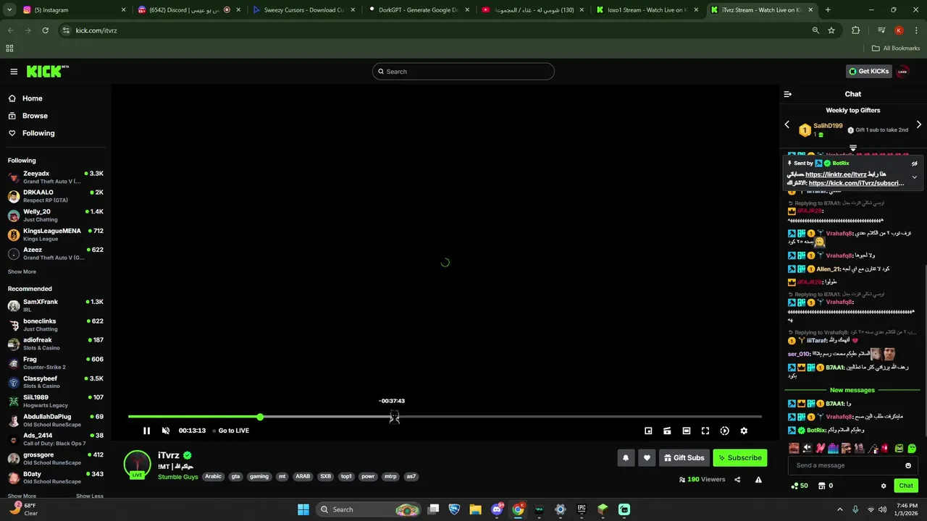This screenshot has height=521, width=927.
Task: Toggle theater mode icon
Action: pos(687,431)
